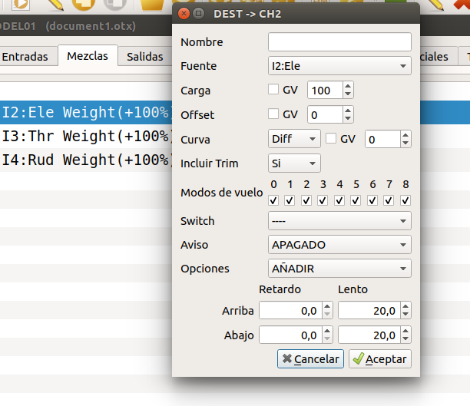Decrease the Carga value with the down arrow
470x406 pixels.
pyautogui.click(x=348, y=94)
